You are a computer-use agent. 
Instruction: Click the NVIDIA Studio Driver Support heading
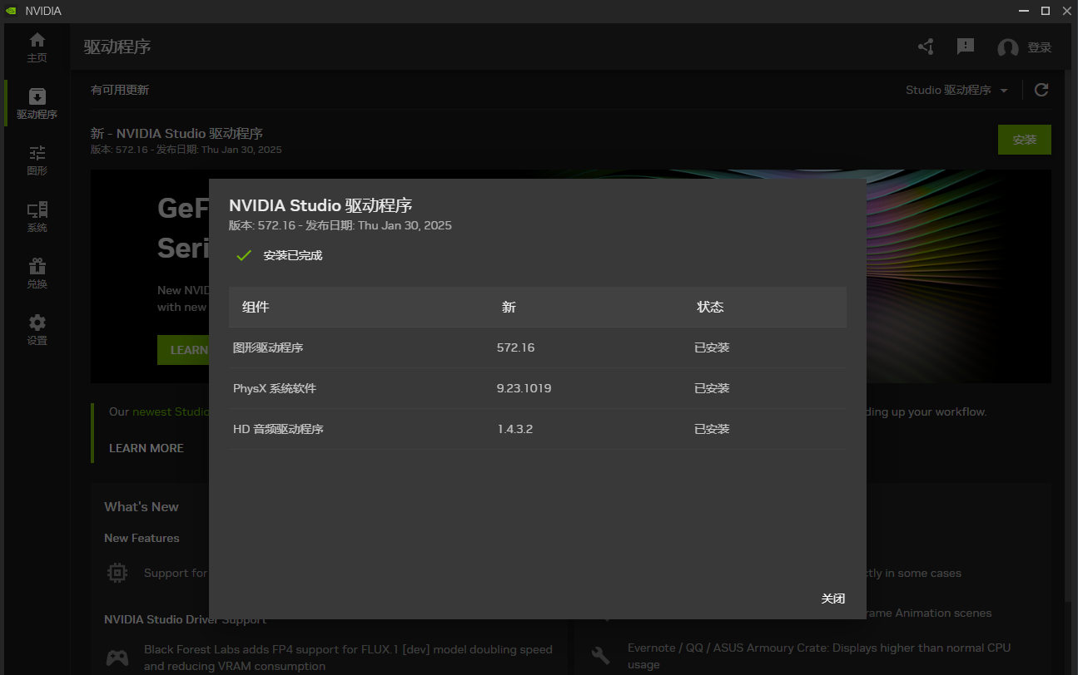(185, 619)
